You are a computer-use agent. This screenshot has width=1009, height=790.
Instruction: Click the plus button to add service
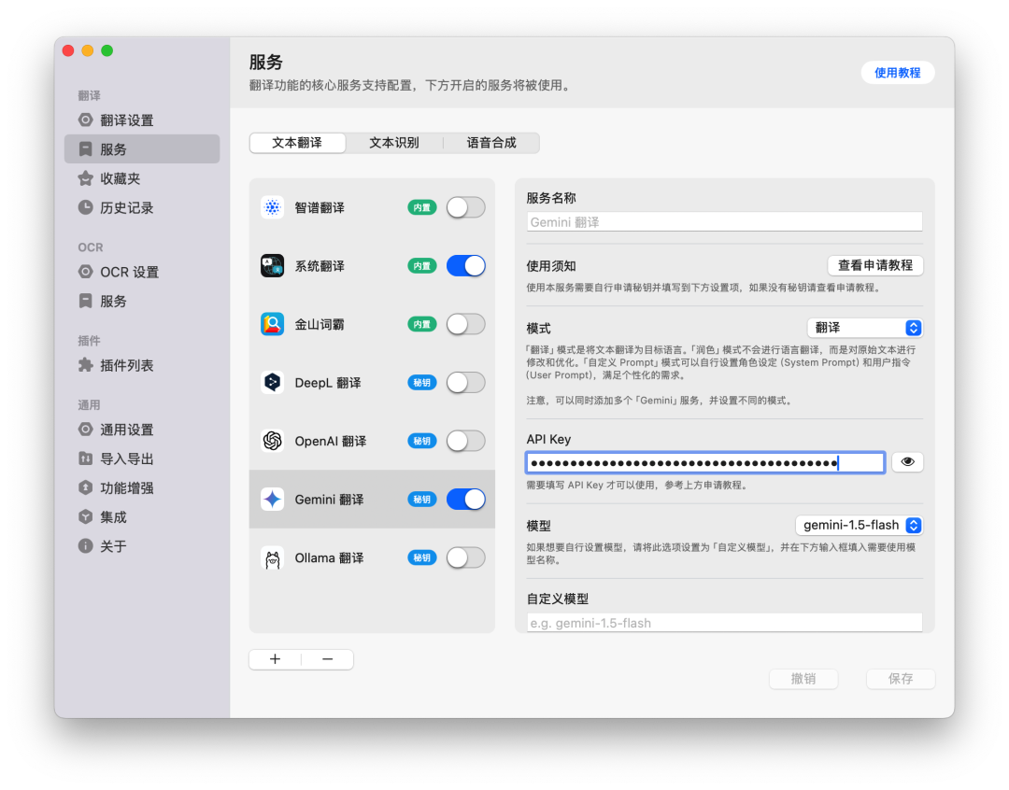click(x=275, y=659)
